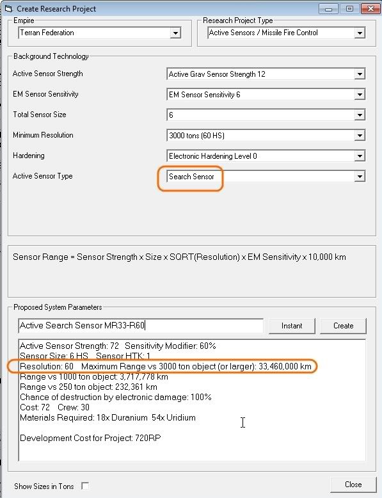Click the Close button at the bottom
Screen dimensions: 382x498
pyautogui.click(x=353, y=485)
